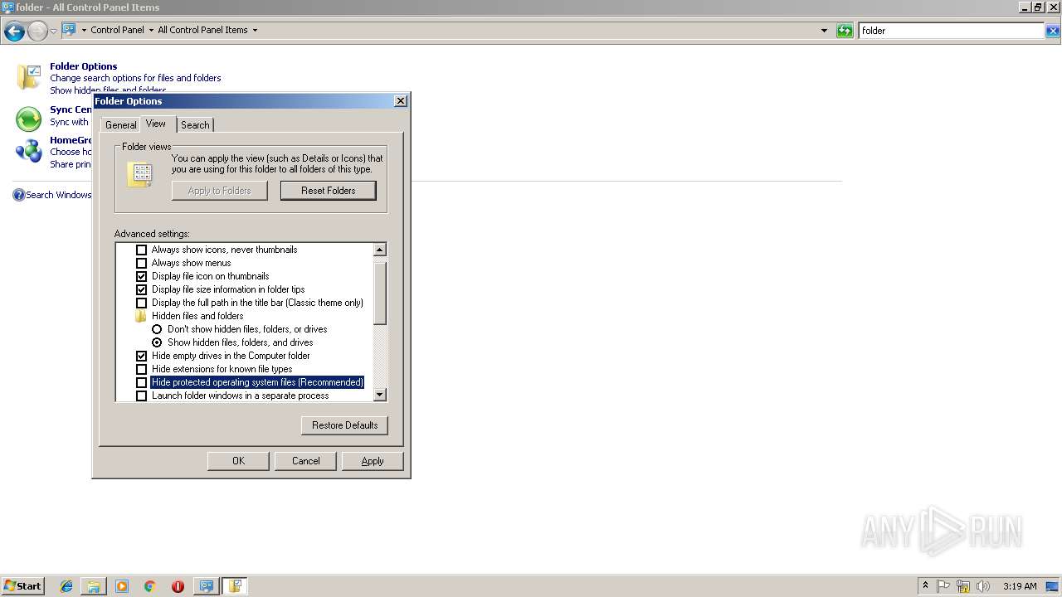Open the volume speaker icon in tray
The height and width of the screenshot is (597, 1062).
[983, 586]
